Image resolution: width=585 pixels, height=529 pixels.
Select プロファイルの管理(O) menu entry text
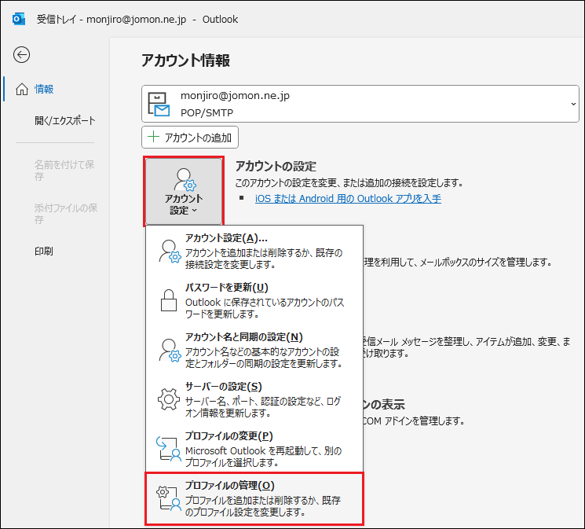(x=229, y=486)
